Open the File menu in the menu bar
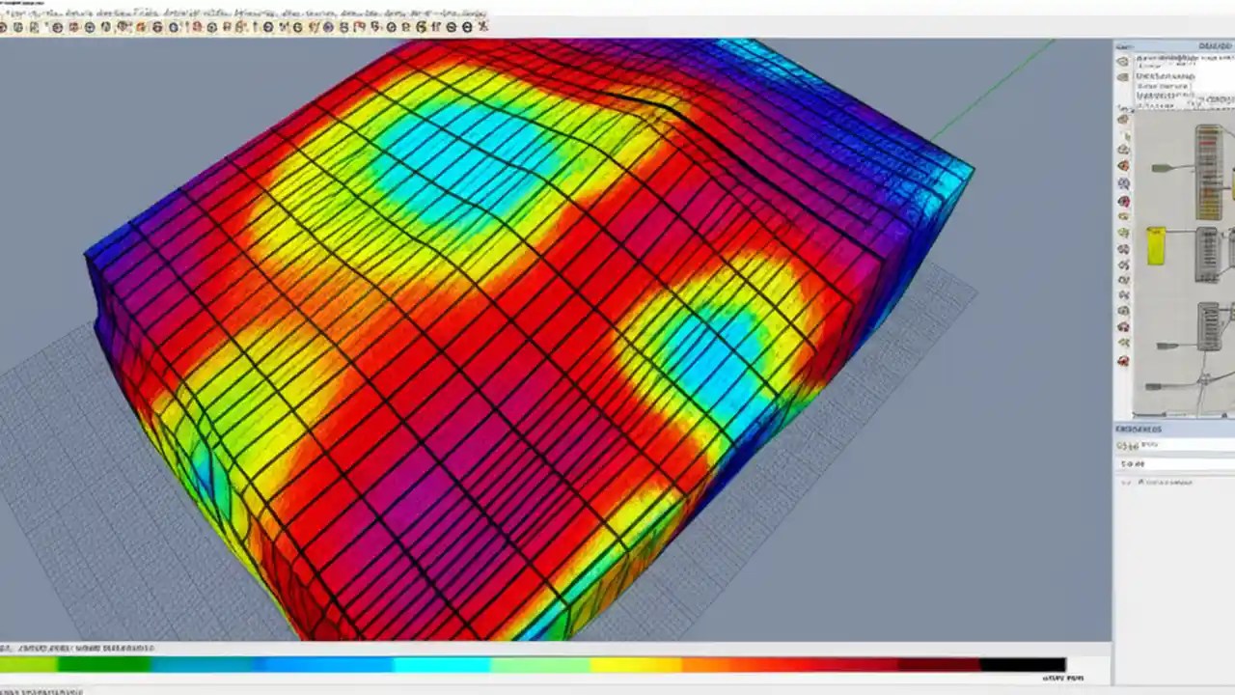 pyautogui.click(x=10, y=14)
